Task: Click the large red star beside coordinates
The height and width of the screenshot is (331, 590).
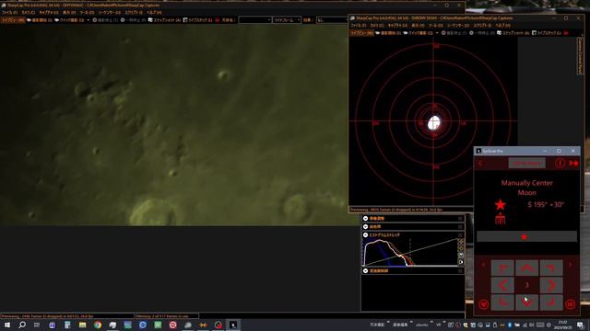Action: pyautogui.click(x=500, y=205)
